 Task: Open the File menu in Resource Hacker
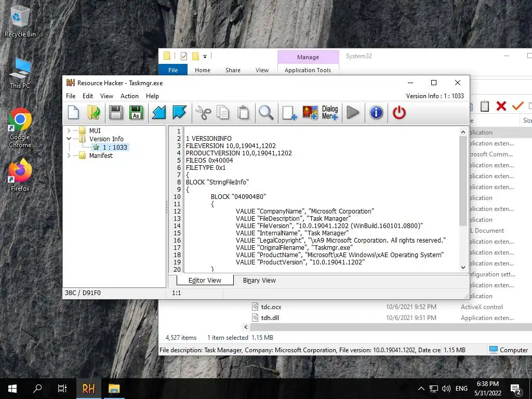tap(71, 96)
